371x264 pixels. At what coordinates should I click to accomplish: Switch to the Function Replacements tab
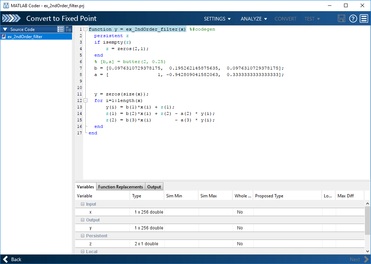(121, 187)
